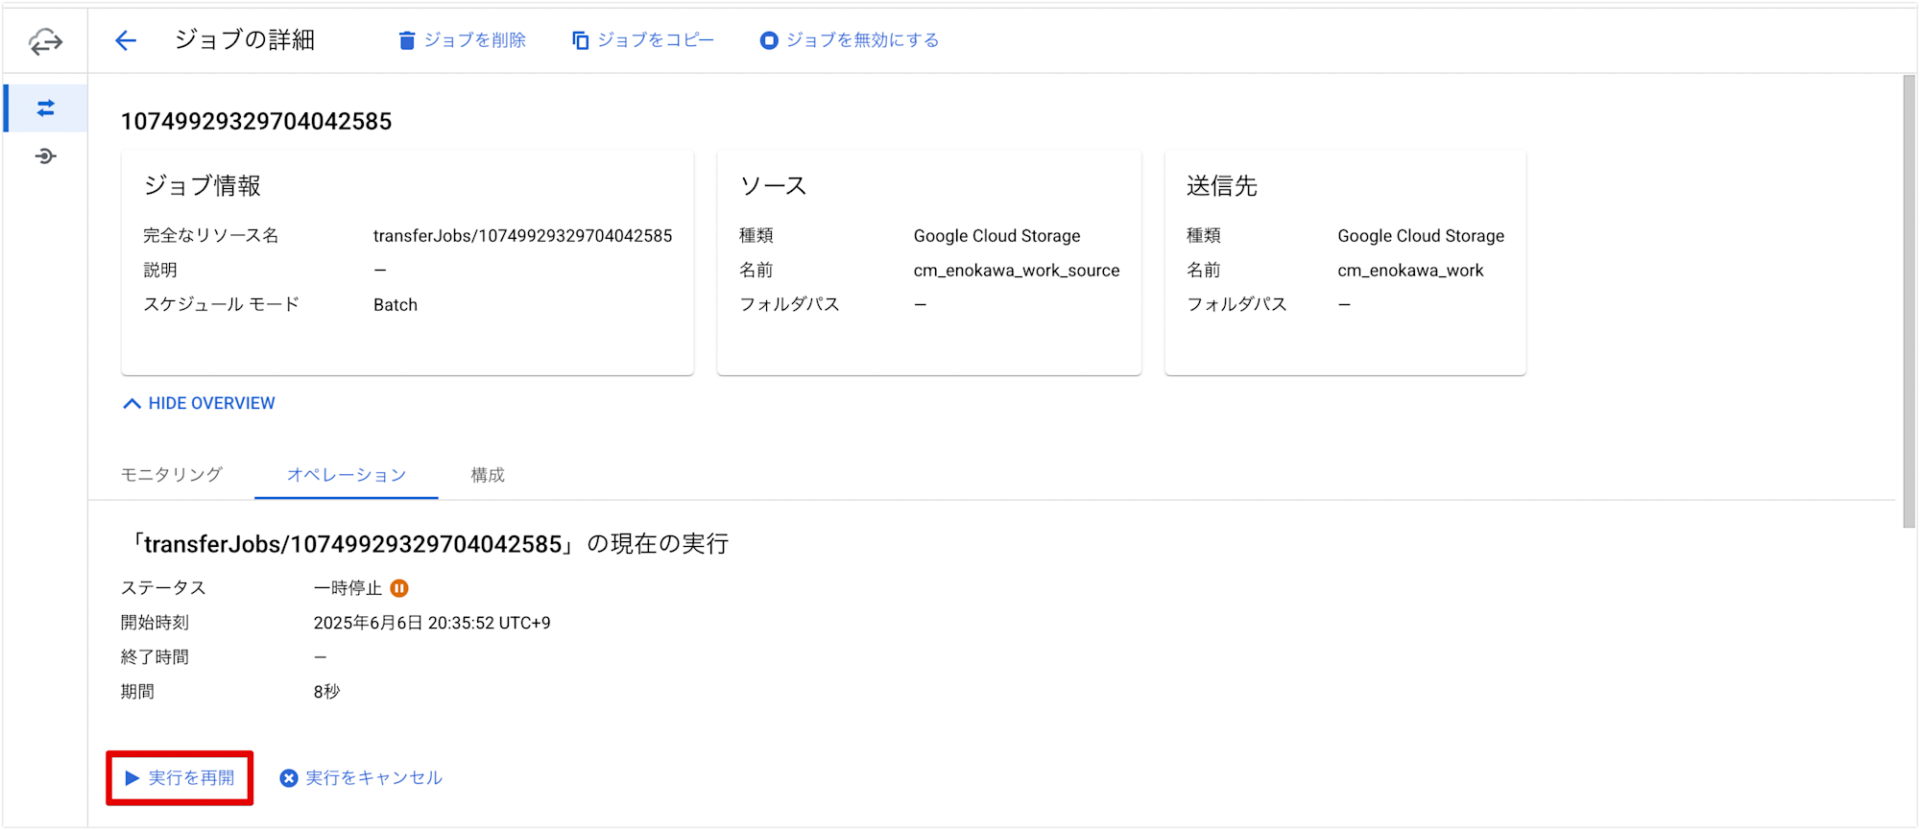
Task: Switch to the モニタリング tab
Action: coord(172,475)
